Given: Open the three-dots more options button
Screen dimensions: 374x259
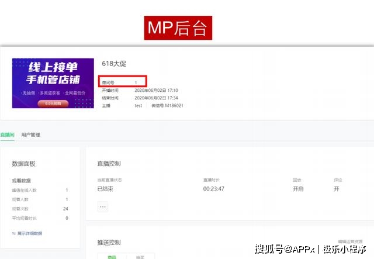Looking at the screenshot, I should 103,206.
